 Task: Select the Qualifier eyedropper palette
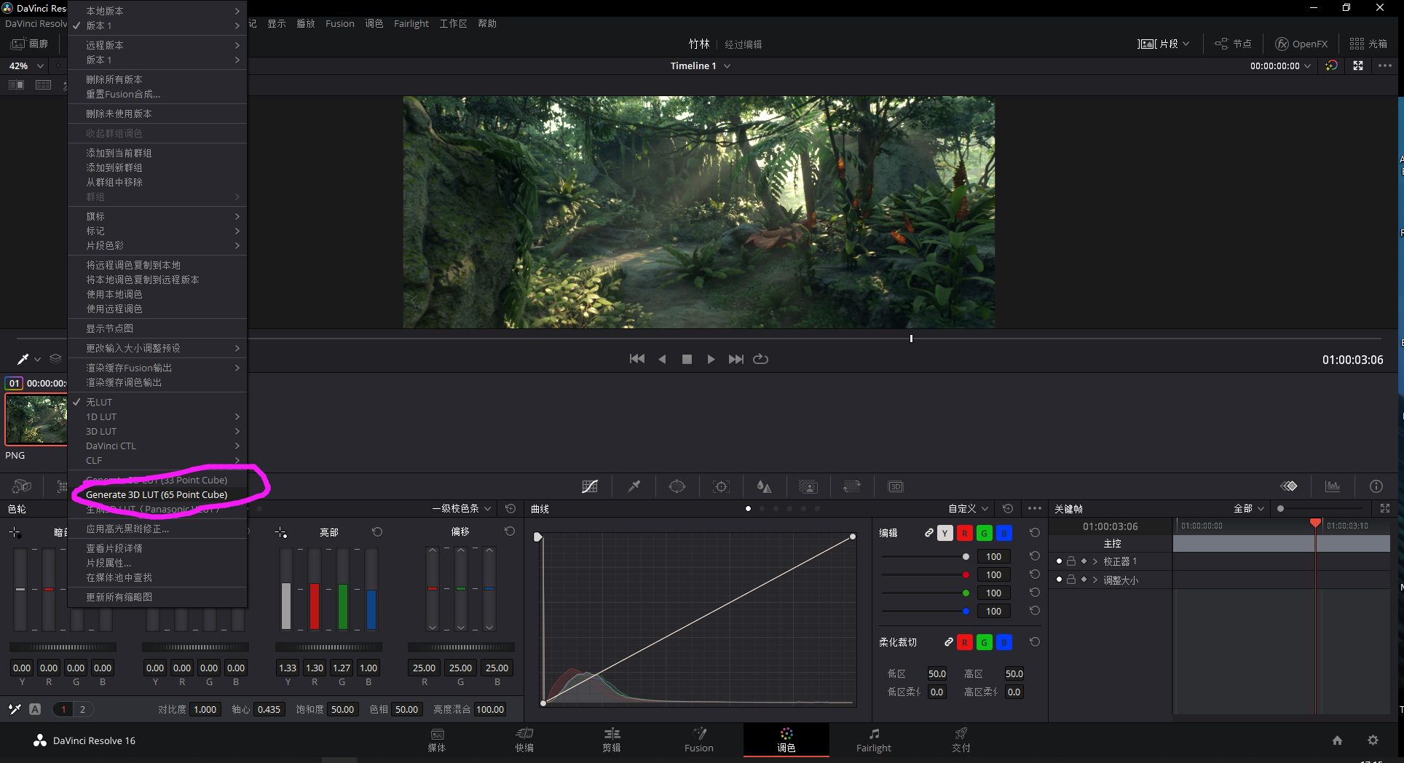tap(634, 486)
